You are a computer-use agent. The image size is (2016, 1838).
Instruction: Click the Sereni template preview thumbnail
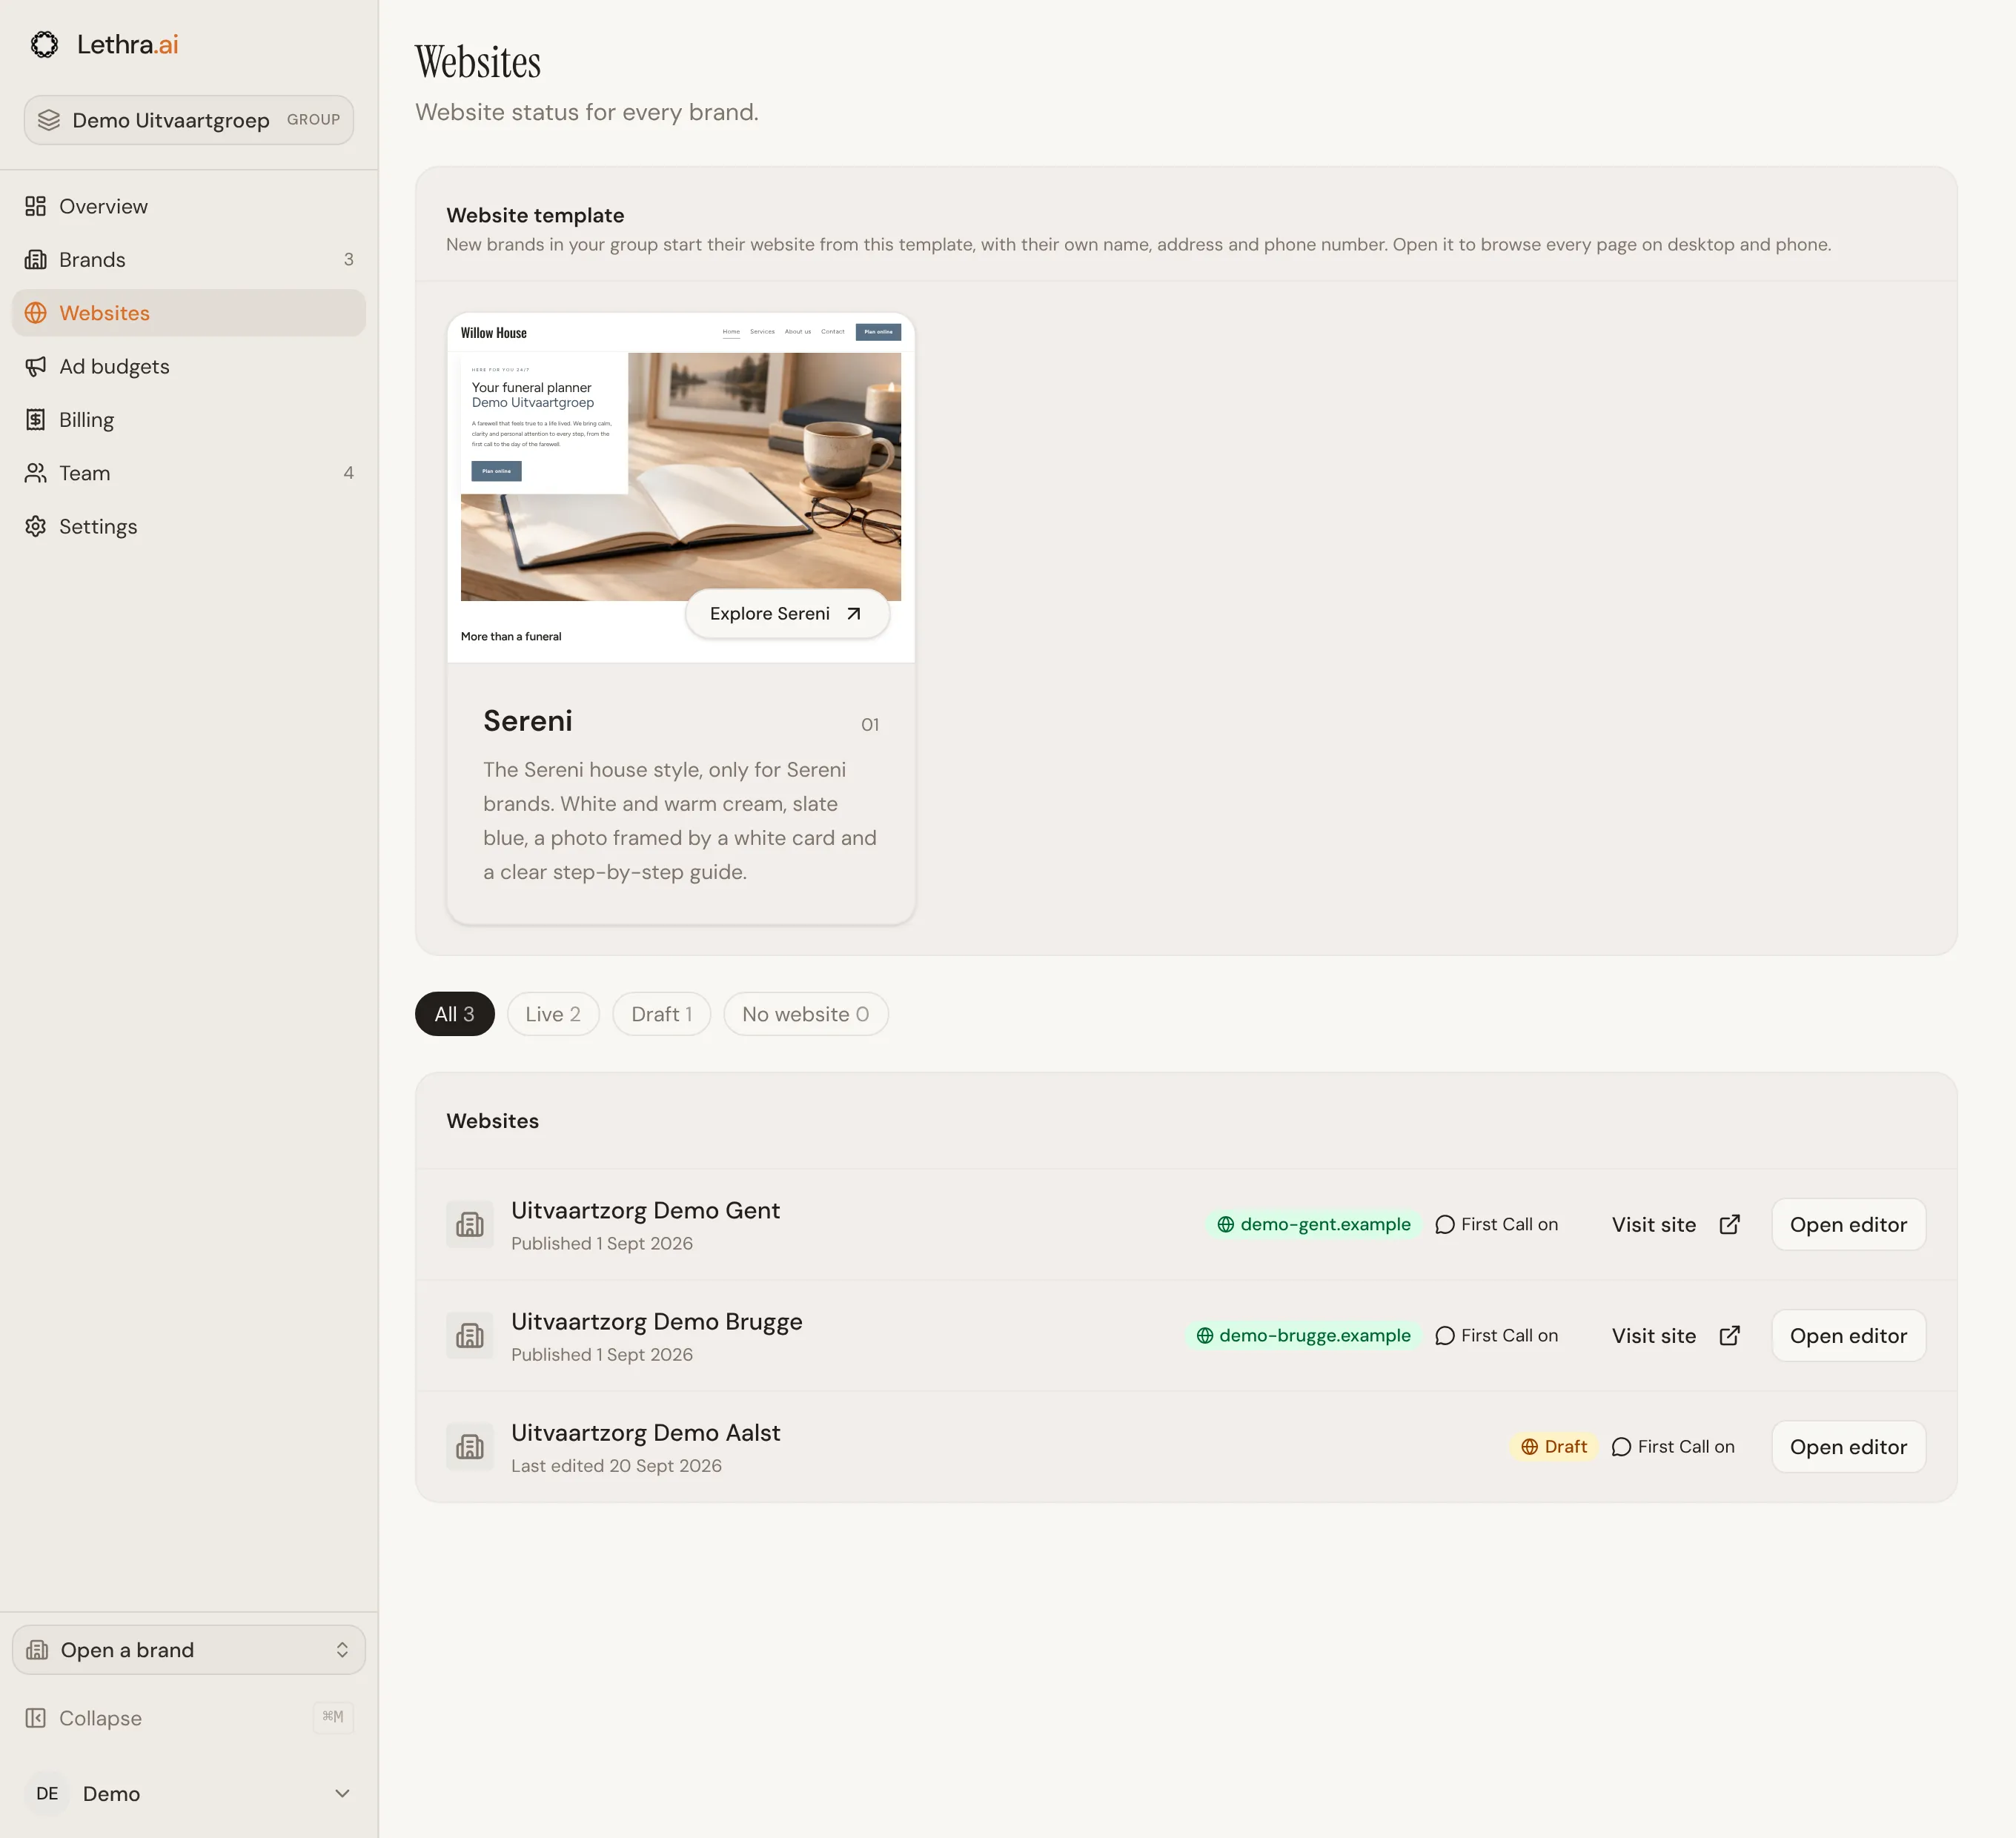tap(680, 488)
